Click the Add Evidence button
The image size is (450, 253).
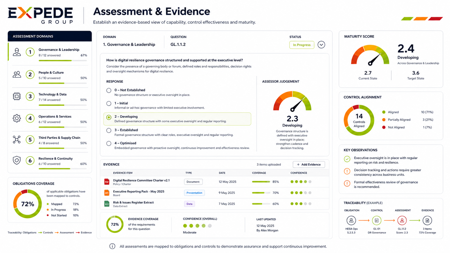click(309, 165)
